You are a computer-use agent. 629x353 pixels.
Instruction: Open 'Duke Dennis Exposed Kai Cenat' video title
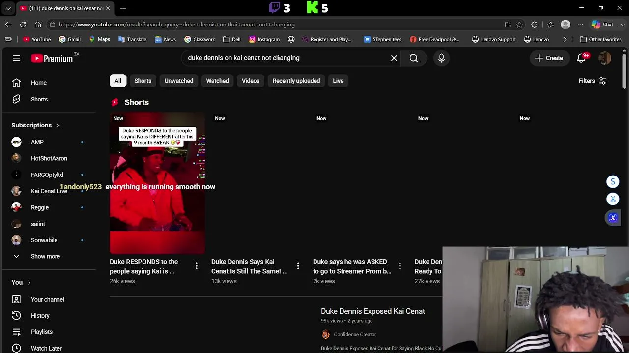tap(373, 311)
